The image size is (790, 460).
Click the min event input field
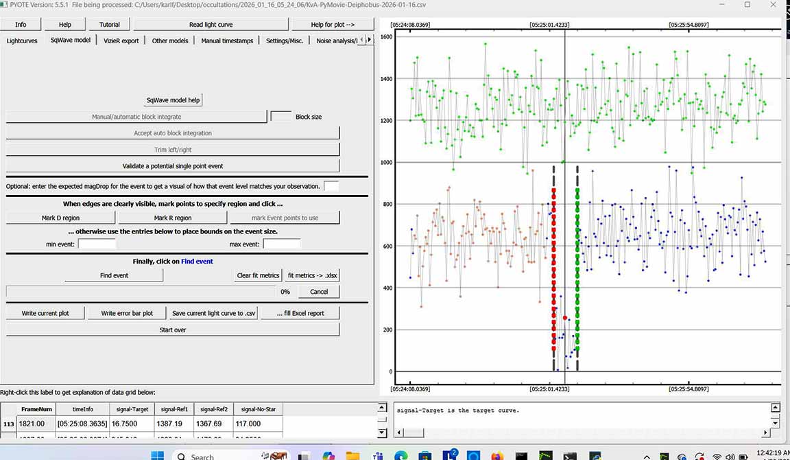coord(97,244)
